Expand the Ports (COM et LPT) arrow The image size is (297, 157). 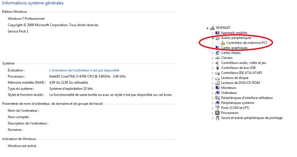coord(213,108)
